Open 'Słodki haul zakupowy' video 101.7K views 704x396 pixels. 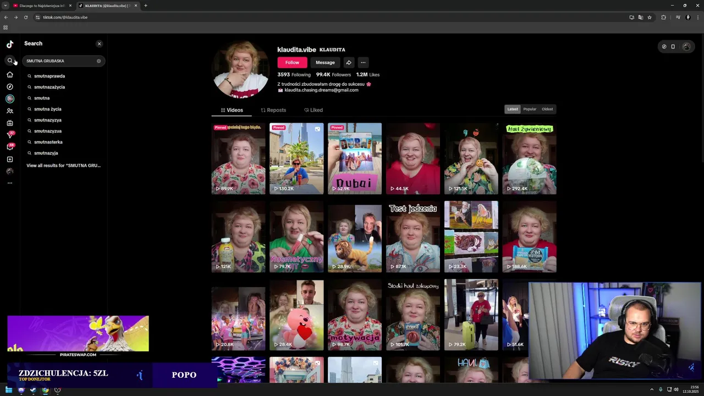tap(413, 315)
